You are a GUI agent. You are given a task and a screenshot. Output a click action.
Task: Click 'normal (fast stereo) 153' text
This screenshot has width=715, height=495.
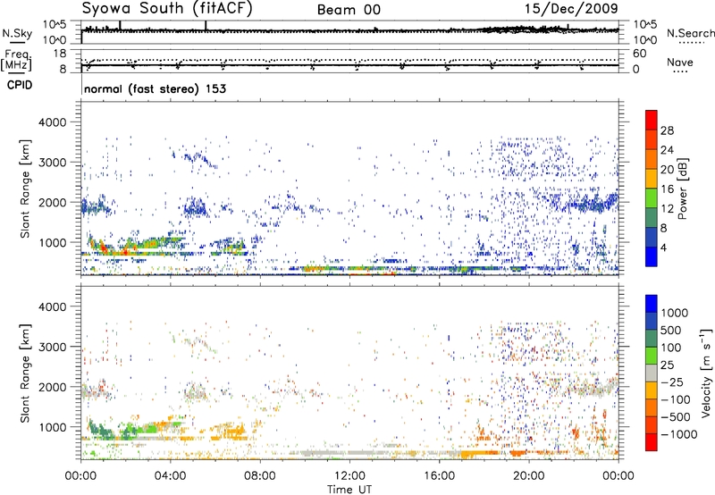[x=155, y=88]
